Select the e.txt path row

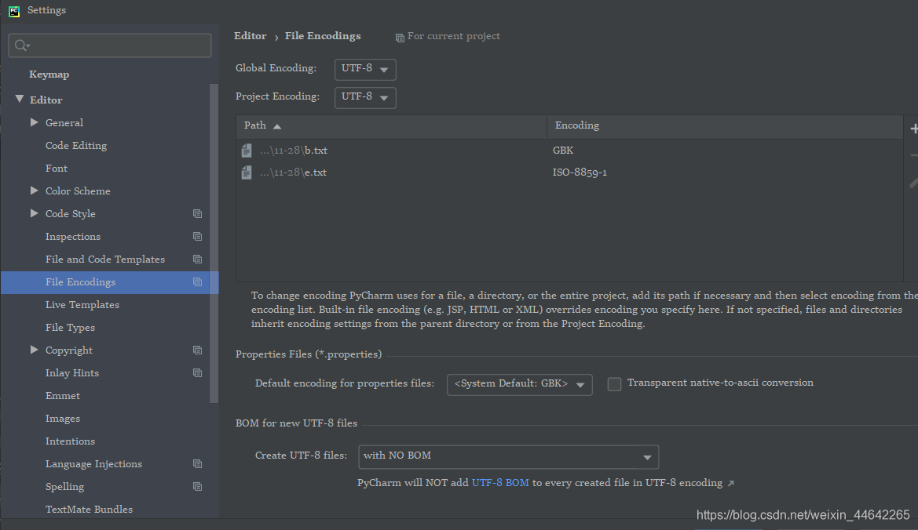pos(569,172)
